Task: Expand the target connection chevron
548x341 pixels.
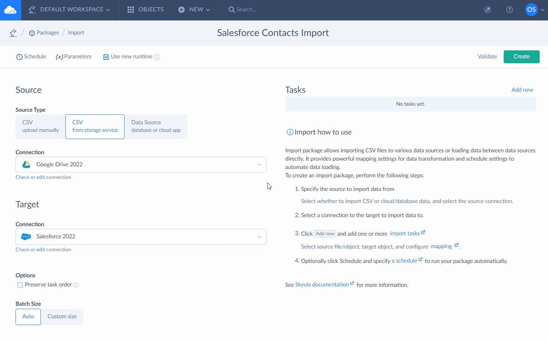Action: tap(259, 237)
